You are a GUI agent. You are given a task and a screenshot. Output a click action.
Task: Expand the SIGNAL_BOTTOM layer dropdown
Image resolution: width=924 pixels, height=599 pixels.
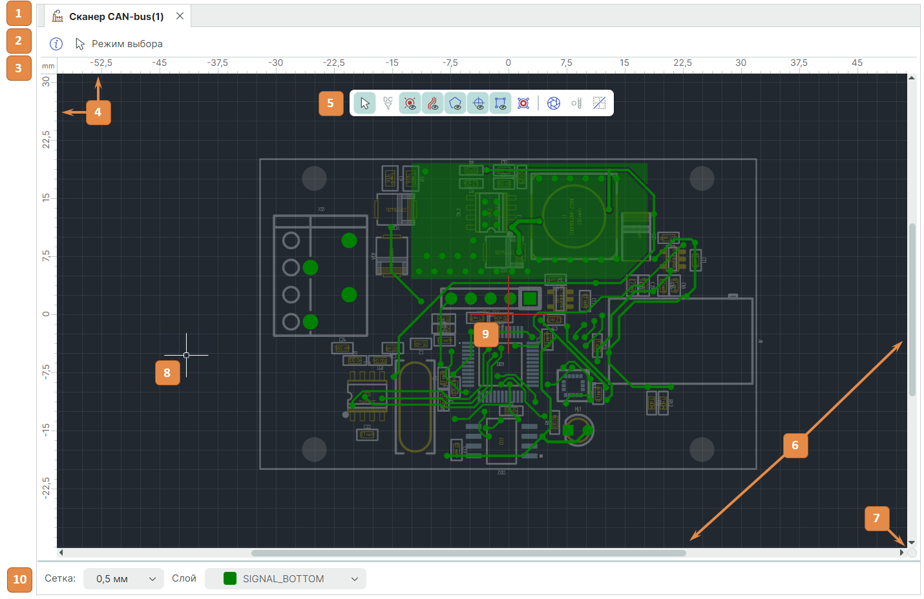pos(354,579)
